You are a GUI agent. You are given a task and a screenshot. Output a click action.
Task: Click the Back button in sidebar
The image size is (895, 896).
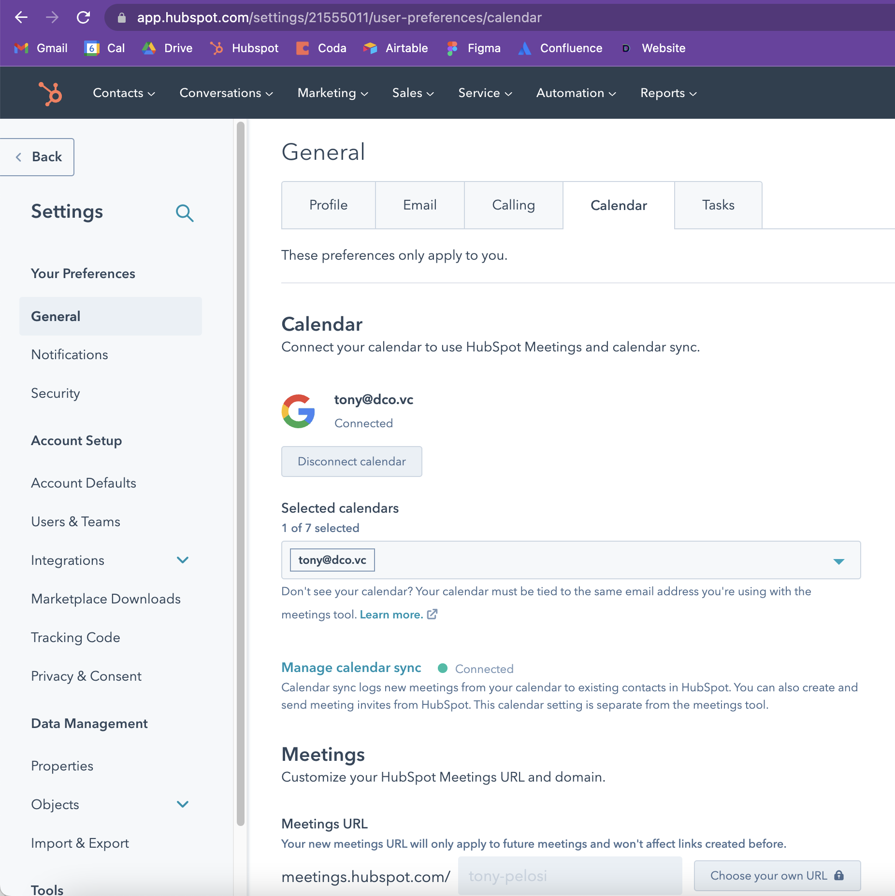tap(37, 157)
